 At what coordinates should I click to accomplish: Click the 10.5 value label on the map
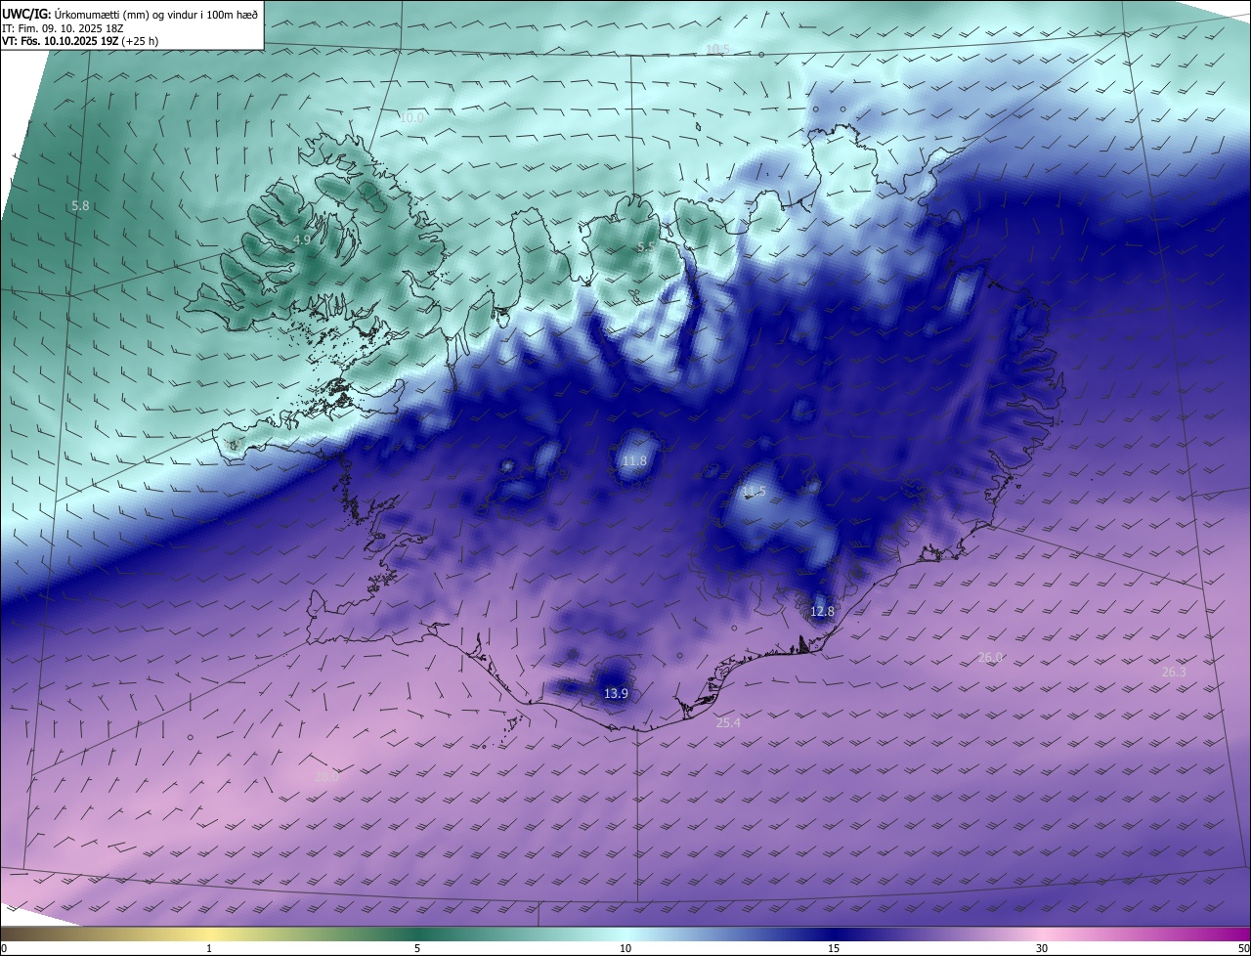click(x=718, y=49)
